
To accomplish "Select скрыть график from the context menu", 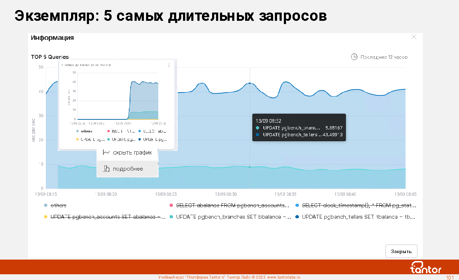I will pyautogui.click(x=132, y=153).
